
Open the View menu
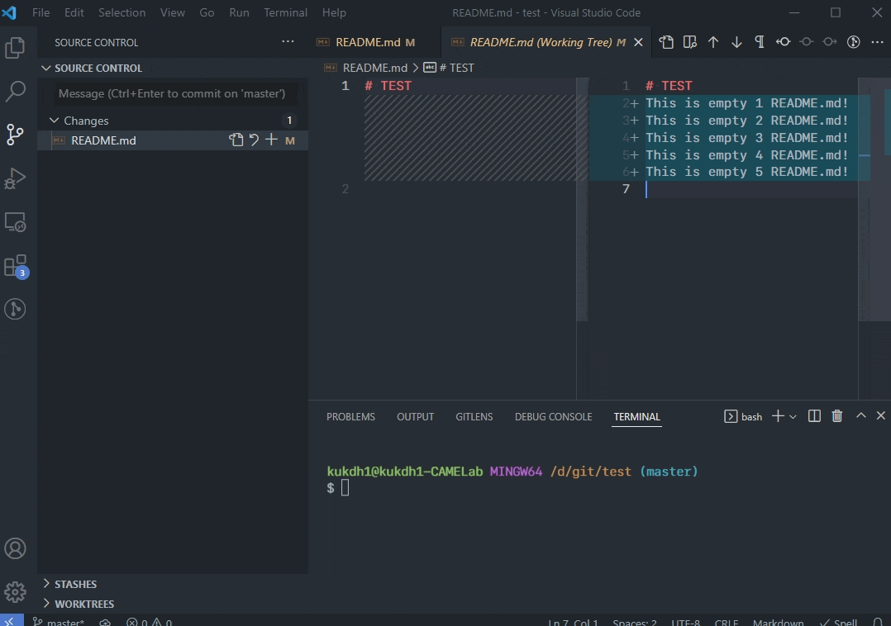coord(172,12)
